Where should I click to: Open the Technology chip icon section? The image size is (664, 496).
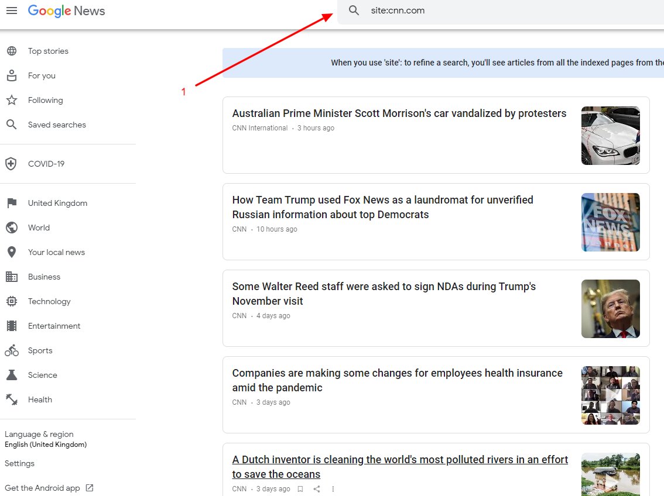(12, 301)
